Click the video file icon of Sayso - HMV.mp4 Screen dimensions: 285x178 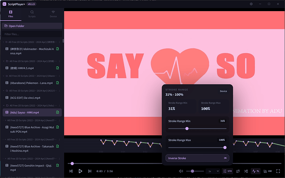click(x=7, y=112)
